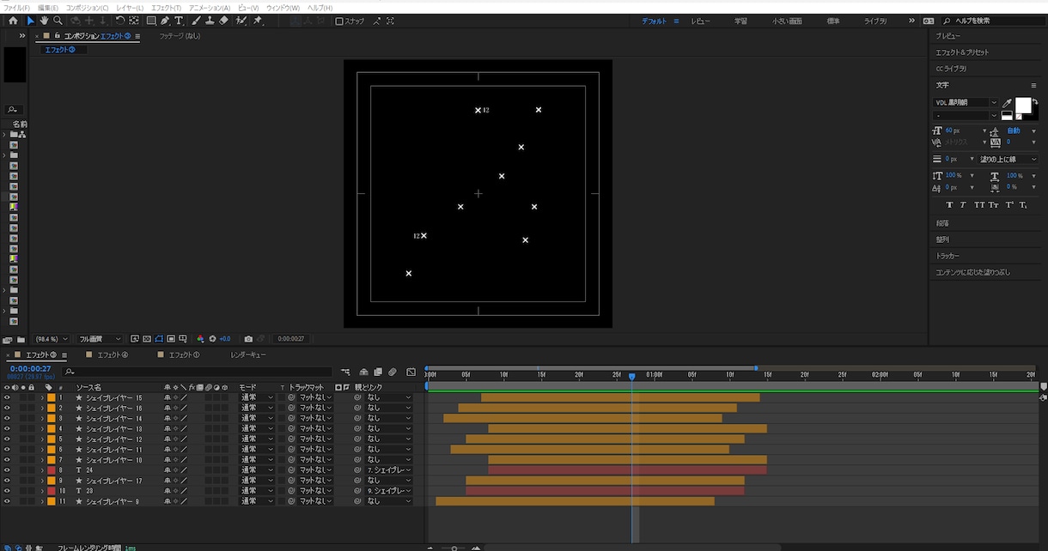This screenshot has height=551, width=1048.
Task: Open the 通常 mode dropdown for シェイプレイヤー 14
Action: [257, 418]
